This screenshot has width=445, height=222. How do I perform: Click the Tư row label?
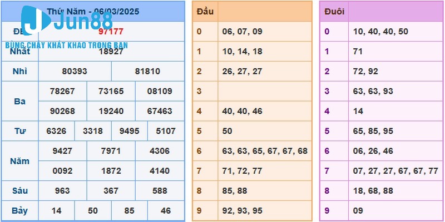pos(20,131)
